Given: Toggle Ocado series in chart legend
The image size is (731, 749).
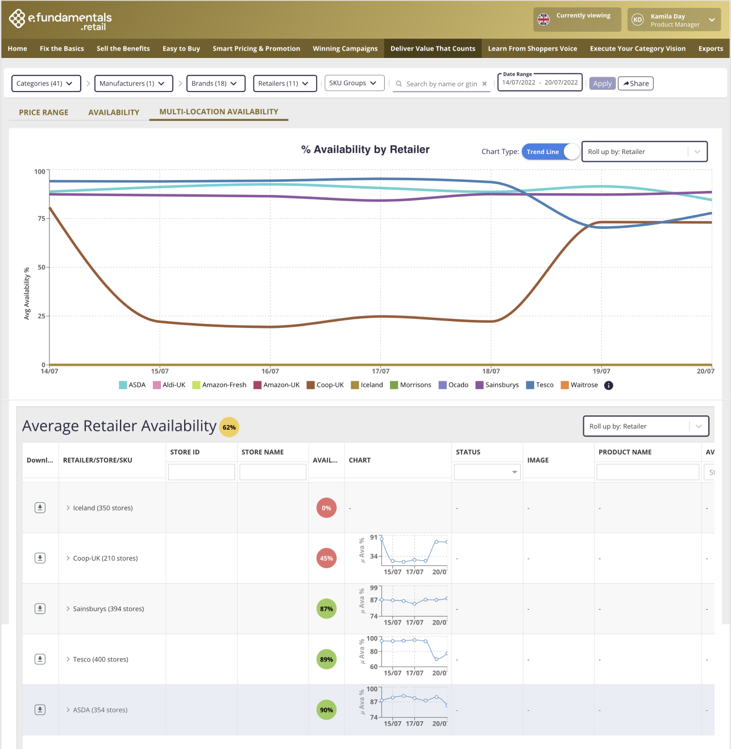Looking at the screenshot, I should tap(454, 385).
